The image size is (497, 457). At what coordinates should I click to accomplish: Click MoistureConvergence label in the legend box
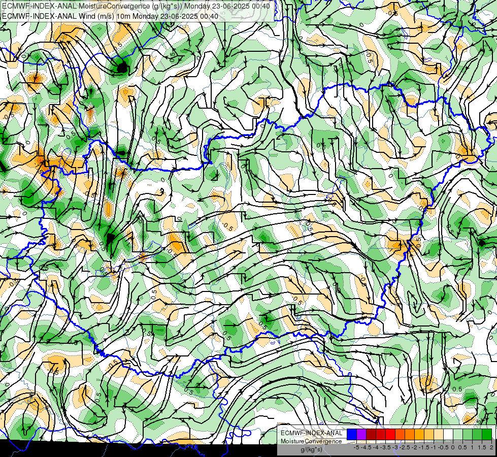pos(311,441)
